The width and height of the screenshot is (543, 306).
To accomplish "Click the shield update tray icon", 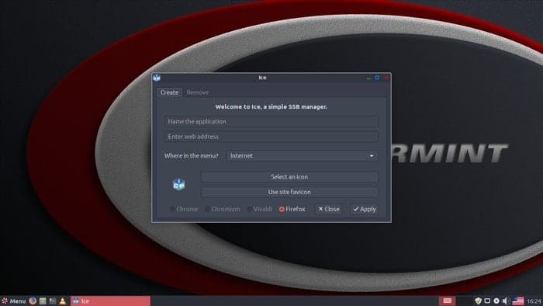I will 479,301.
